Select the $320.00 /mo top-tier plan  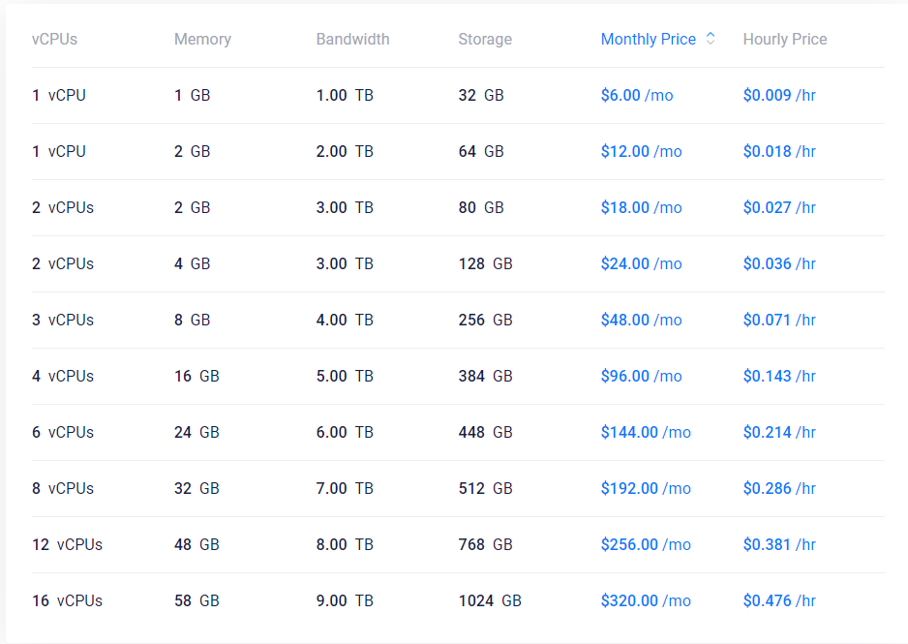(646, 600)
